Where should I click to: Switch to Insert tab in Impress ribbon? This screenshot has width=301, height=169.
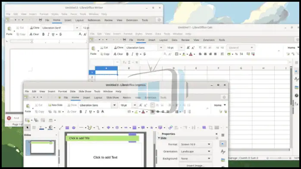pos(86,97)
